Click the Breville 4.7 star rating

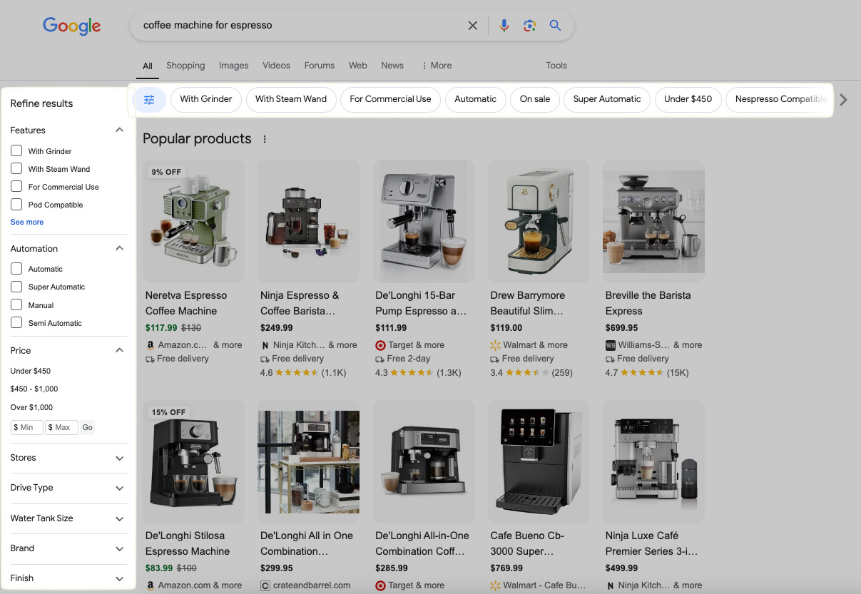click(642, 373)
